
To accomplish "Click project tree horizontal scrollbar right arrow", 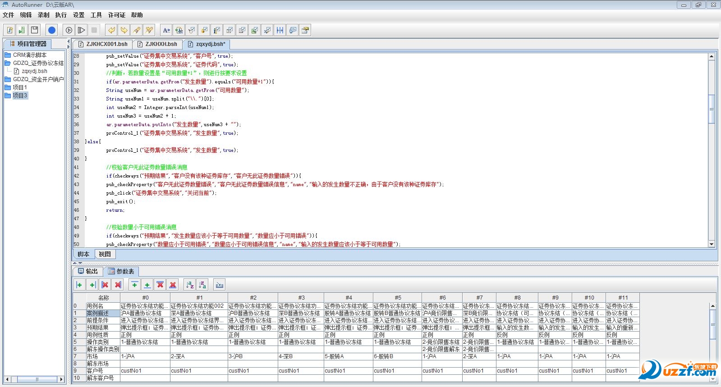I will point(61,379).
